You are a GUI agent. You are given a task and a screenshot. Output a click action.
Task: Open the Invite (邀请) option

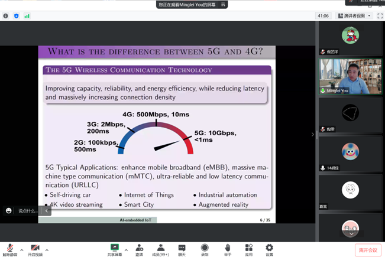tap(139, 248)
